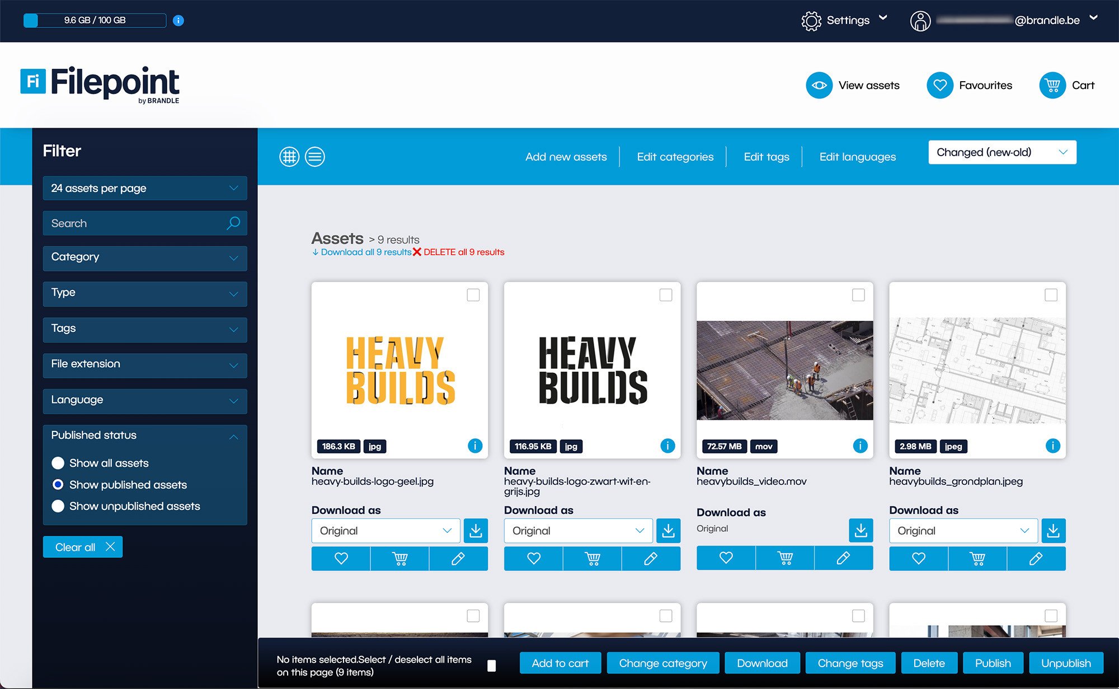Open Edit categories
1119x689 pixels.
point(675,157)
